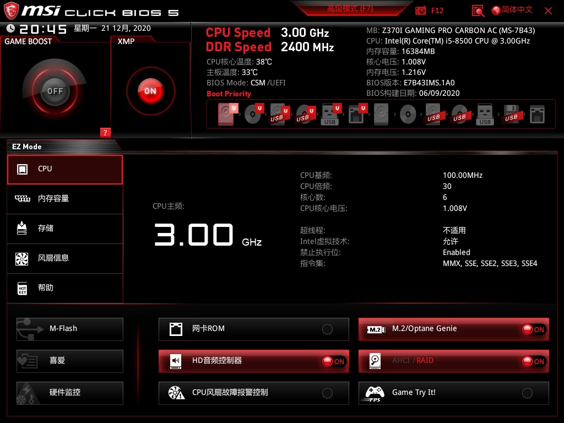The image size is (564, 423).
Task: Select the legacy network boot device at row end
Action: pyautogui.click(x=537, y=115)
